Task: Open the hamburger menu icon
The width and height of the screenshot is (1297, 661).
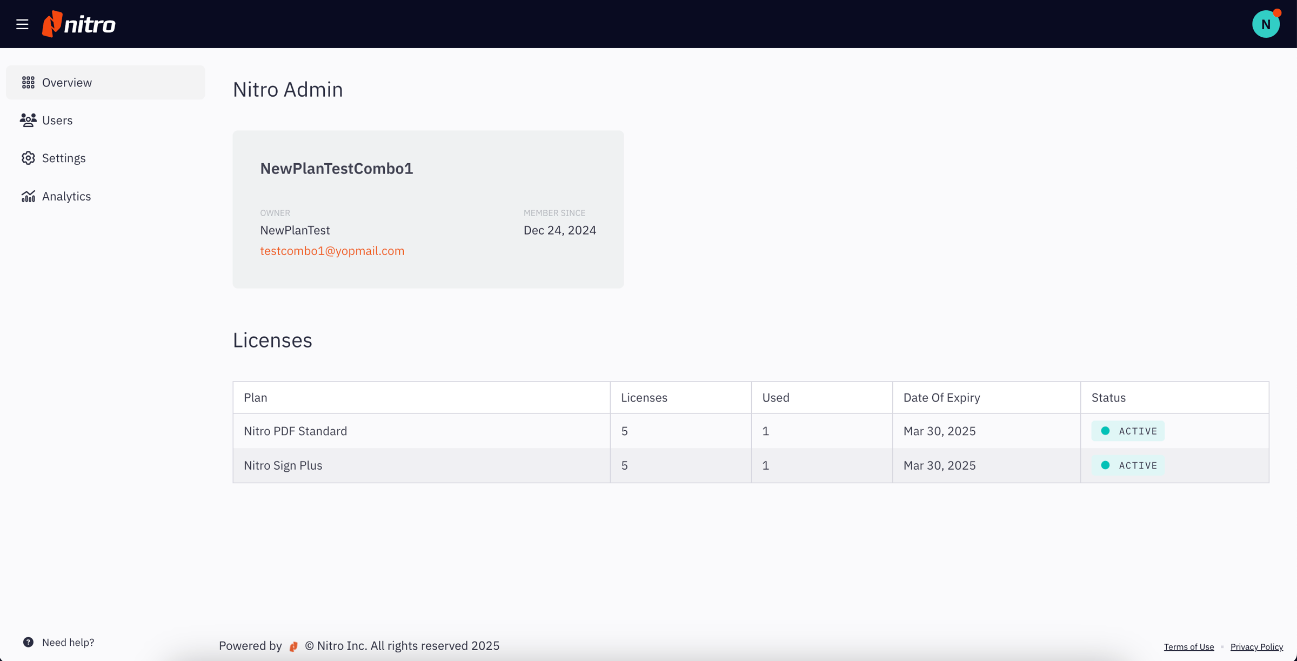Action: (22, 24)
